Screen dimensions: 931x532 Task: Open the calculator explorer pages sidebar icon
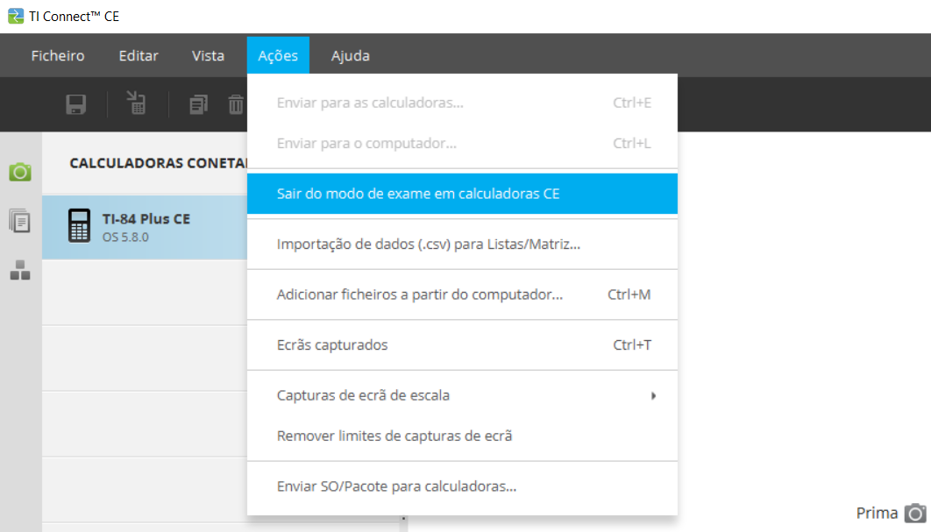click(x=20, y=221)
